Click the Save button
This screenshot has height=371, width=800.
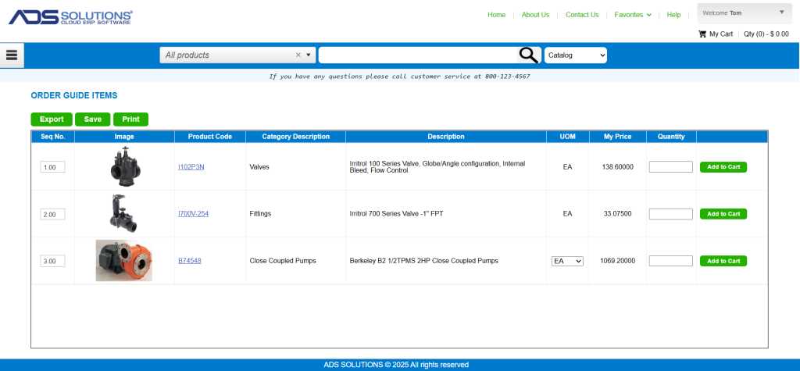93,120
